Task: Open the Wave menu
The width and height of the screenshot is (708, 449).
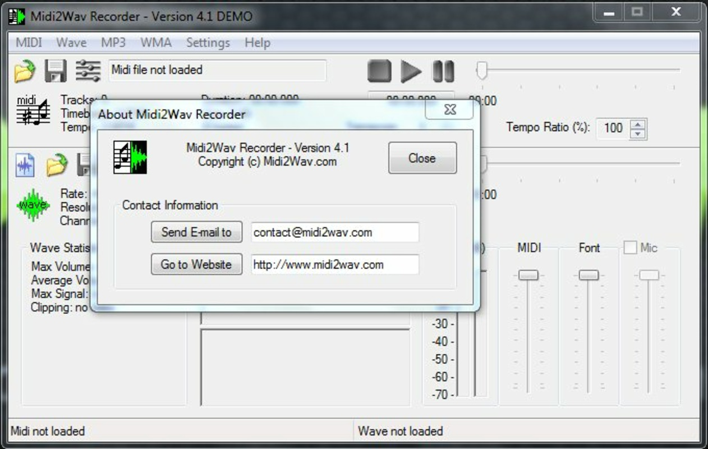Action: point(71,43)
